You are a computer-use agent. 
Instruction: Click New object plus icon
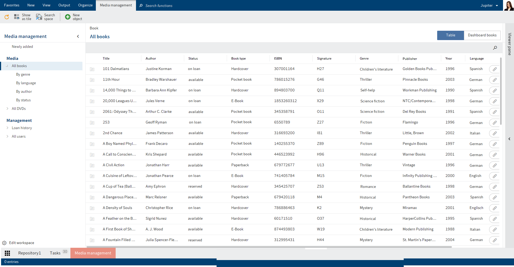click(x=68, y=17)
